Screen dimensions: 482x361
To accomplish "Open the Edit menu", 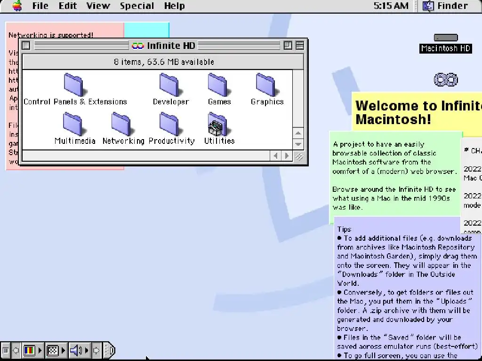I will [68, 6].
